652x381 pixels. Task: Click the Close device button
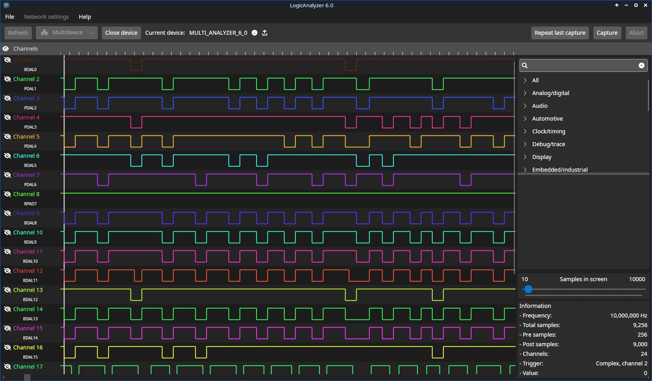coord(121,33)
